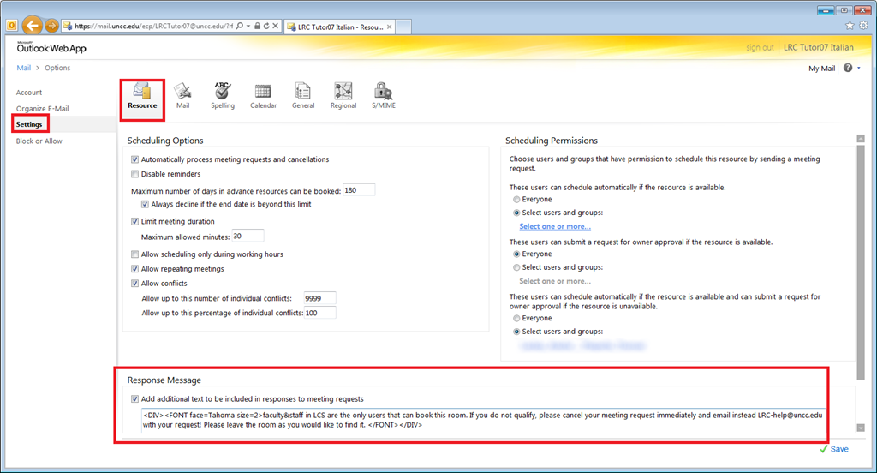Image resolution: width=877 pixels, height=473 pixels.
Task: Click the 'Select one or more...' link
Action: tap(555, 226)
